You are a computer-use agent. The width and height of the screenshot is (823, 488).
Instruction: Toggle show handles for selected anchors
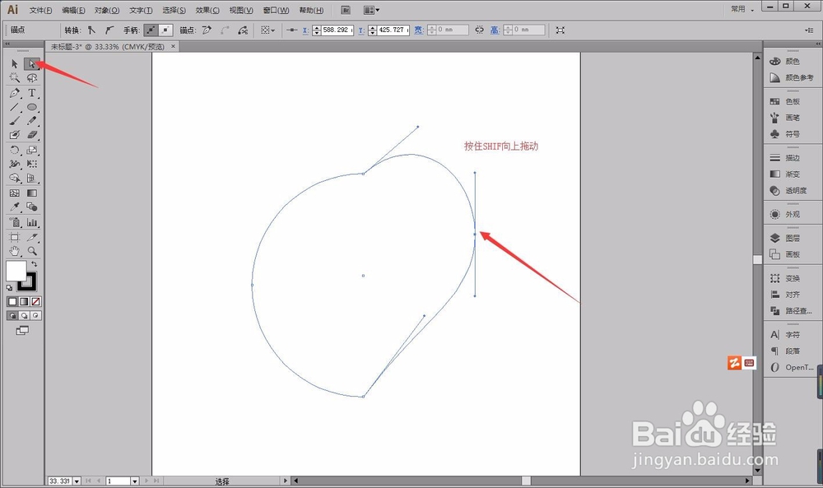tap(151, 30)
